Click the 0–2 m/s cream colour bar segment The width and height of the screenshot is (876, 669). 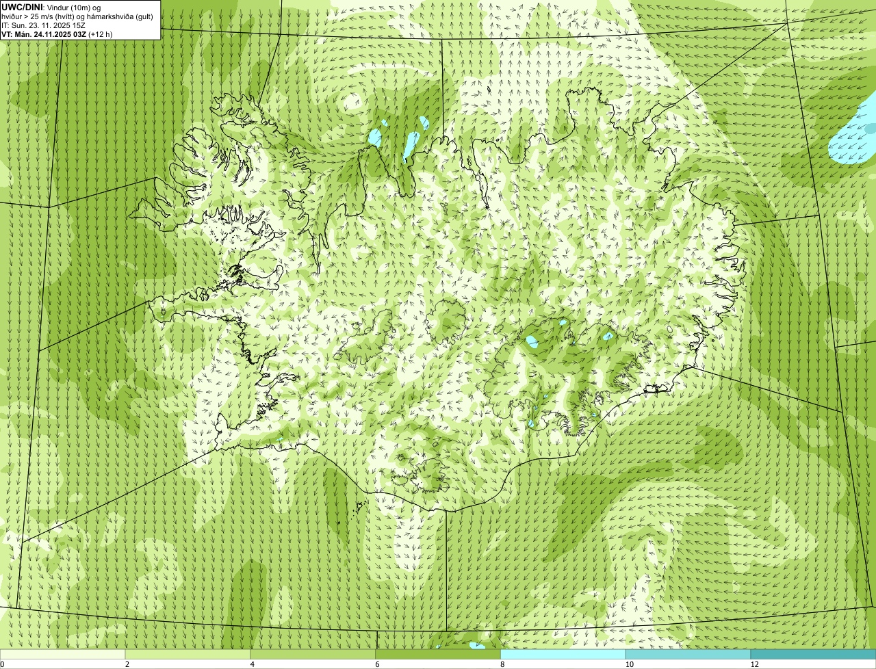point(63,655)
